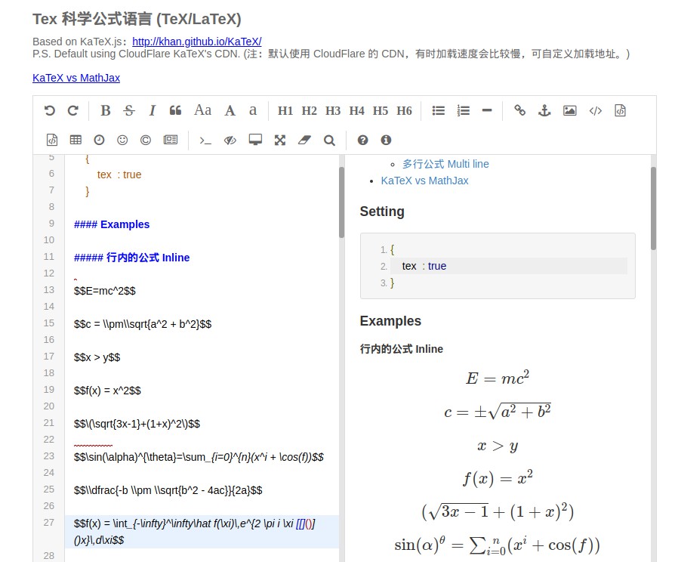Click the editor pane vertical scrollbar

(x=341, y=202)
